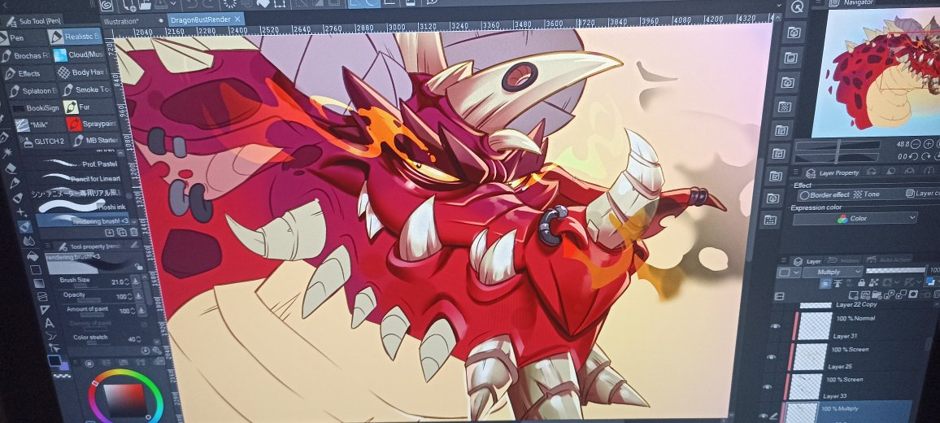Select the Spraypaint sub tool group

90,124
